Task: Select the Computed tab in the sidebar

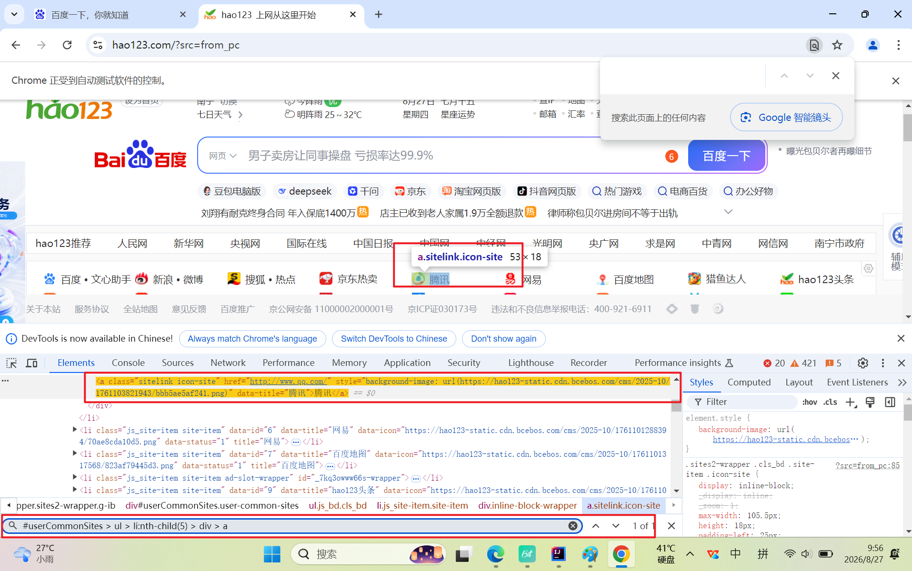Action: [x=749, y=382]
